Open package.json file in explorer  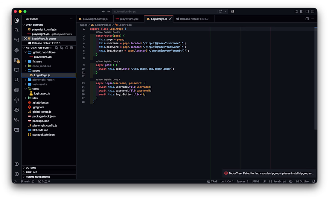pos(40,121)
